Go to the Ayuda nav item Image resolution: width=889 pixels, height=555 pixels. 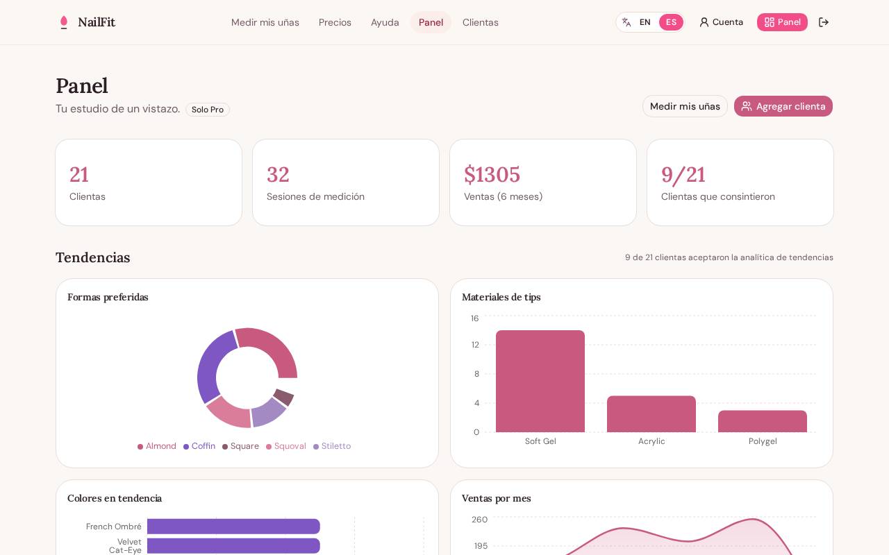click(385, 22)
